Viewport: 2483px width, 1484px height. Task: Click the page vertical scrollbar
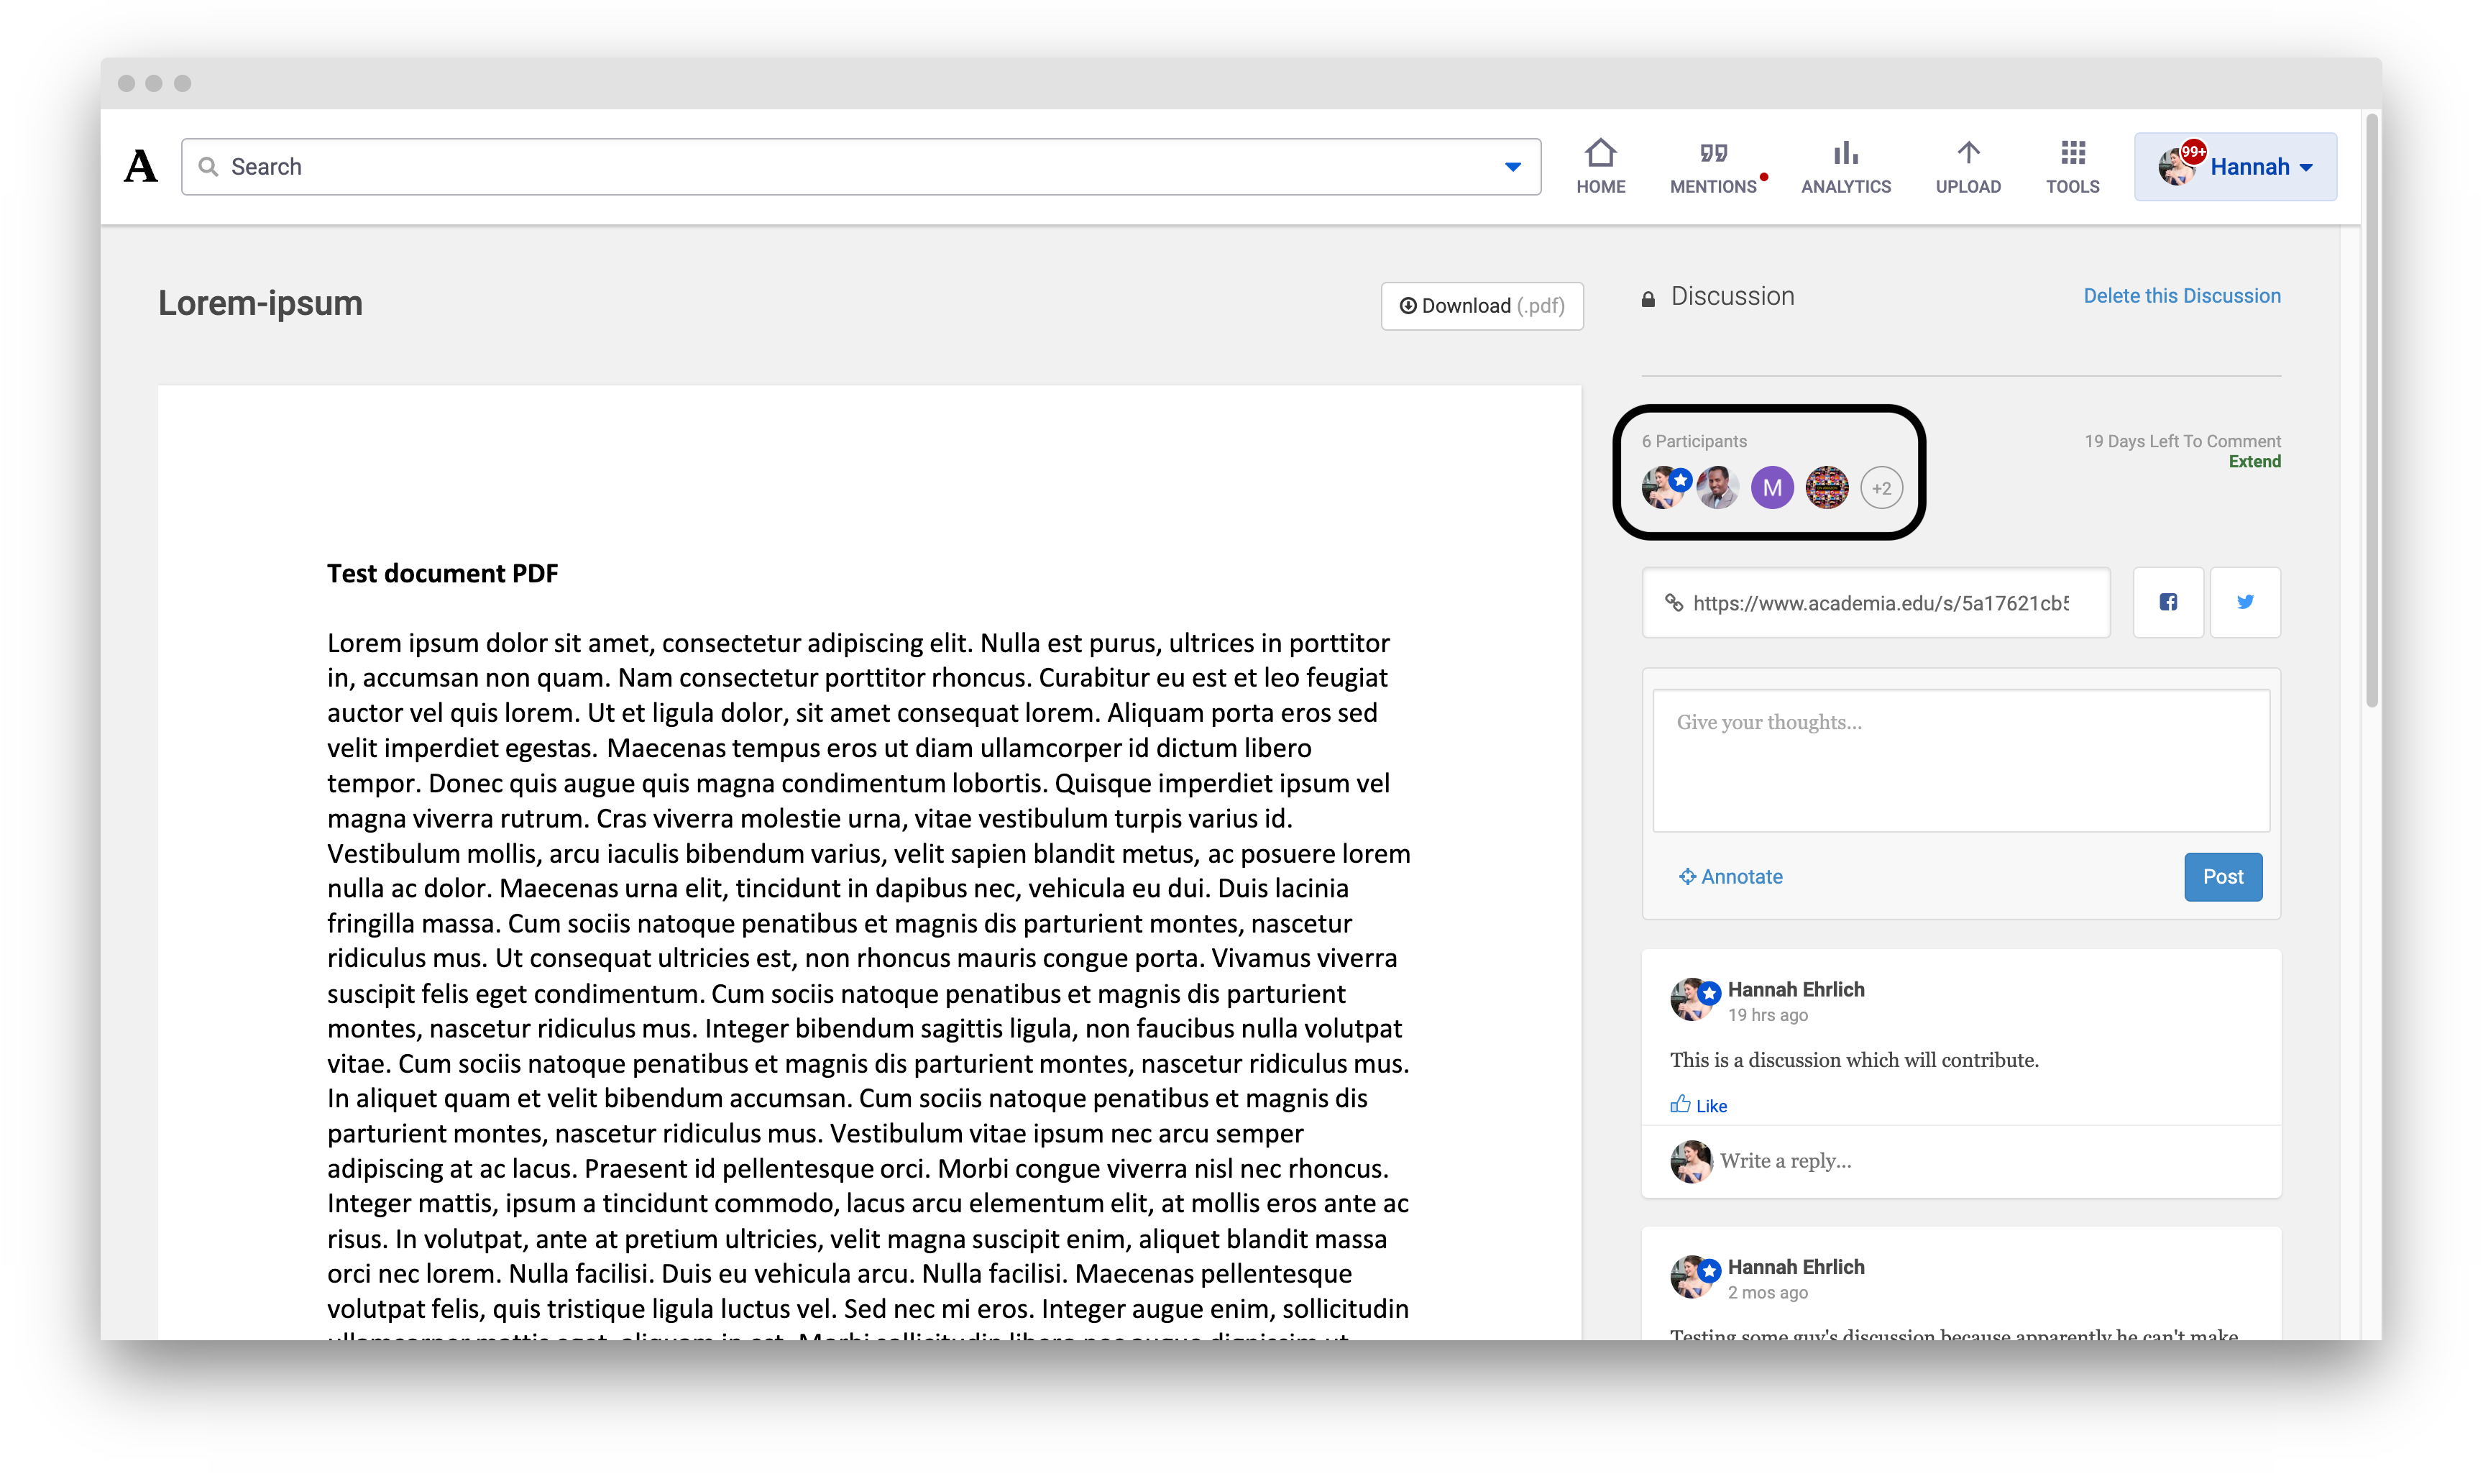(x=2372, y=410)
